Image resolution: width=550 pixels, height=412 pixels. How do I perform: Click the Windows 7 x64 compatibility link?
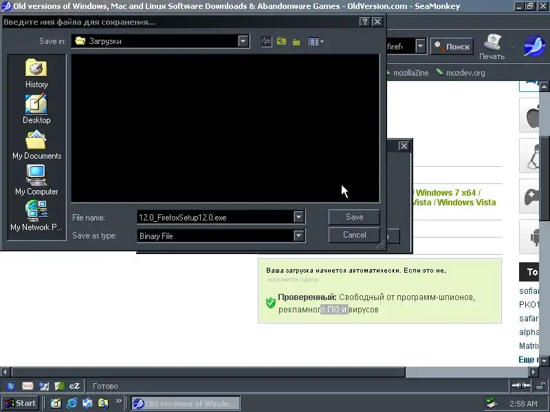tap(448, 193)
